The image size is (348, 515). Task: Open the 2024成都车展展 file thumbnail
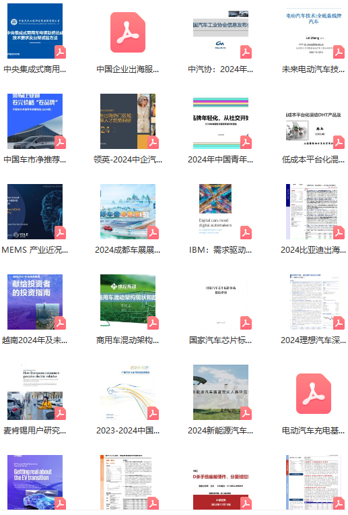pos(128,212)
